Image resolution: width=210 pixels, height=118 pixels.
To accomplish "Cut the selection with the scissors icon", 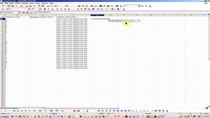I will (x=48, y=6).
